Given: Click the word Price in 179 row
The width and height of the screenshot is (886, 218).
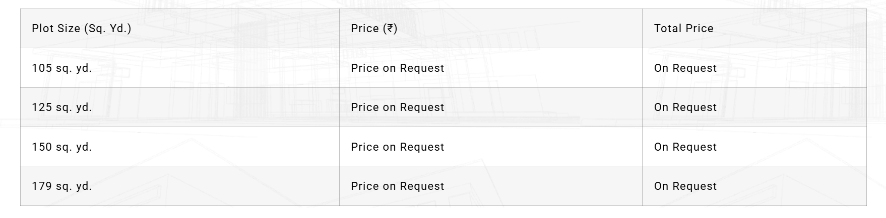Looking at the screenshot, I should (365, 186).
